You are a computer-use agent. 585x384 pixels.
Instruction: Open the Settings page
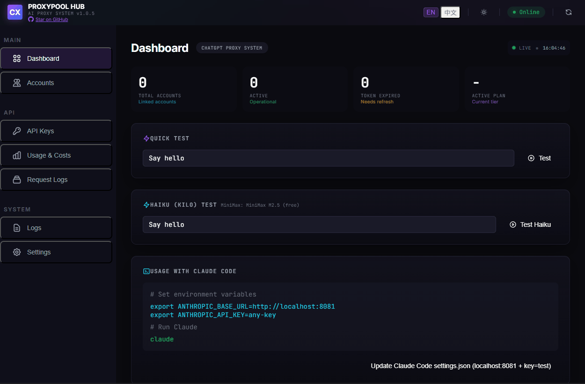tap(56, 252)
